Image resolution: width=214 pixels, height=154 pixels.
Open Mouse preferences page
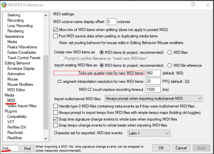click(12, 79)
